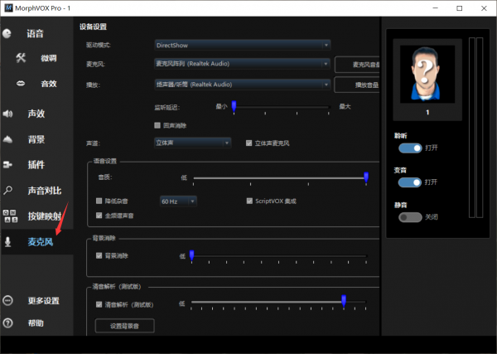Image resolution: width=497 pixels, height=354 pixels.
Task: Open the 帮助 help sidebar entry
Action: pos(23,323)
